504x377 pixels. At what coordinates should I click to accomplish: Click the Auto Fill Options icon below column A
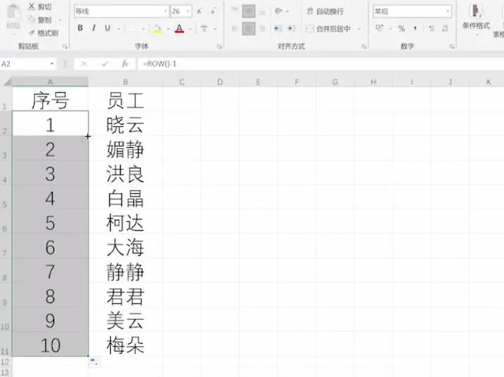[94, 362]
